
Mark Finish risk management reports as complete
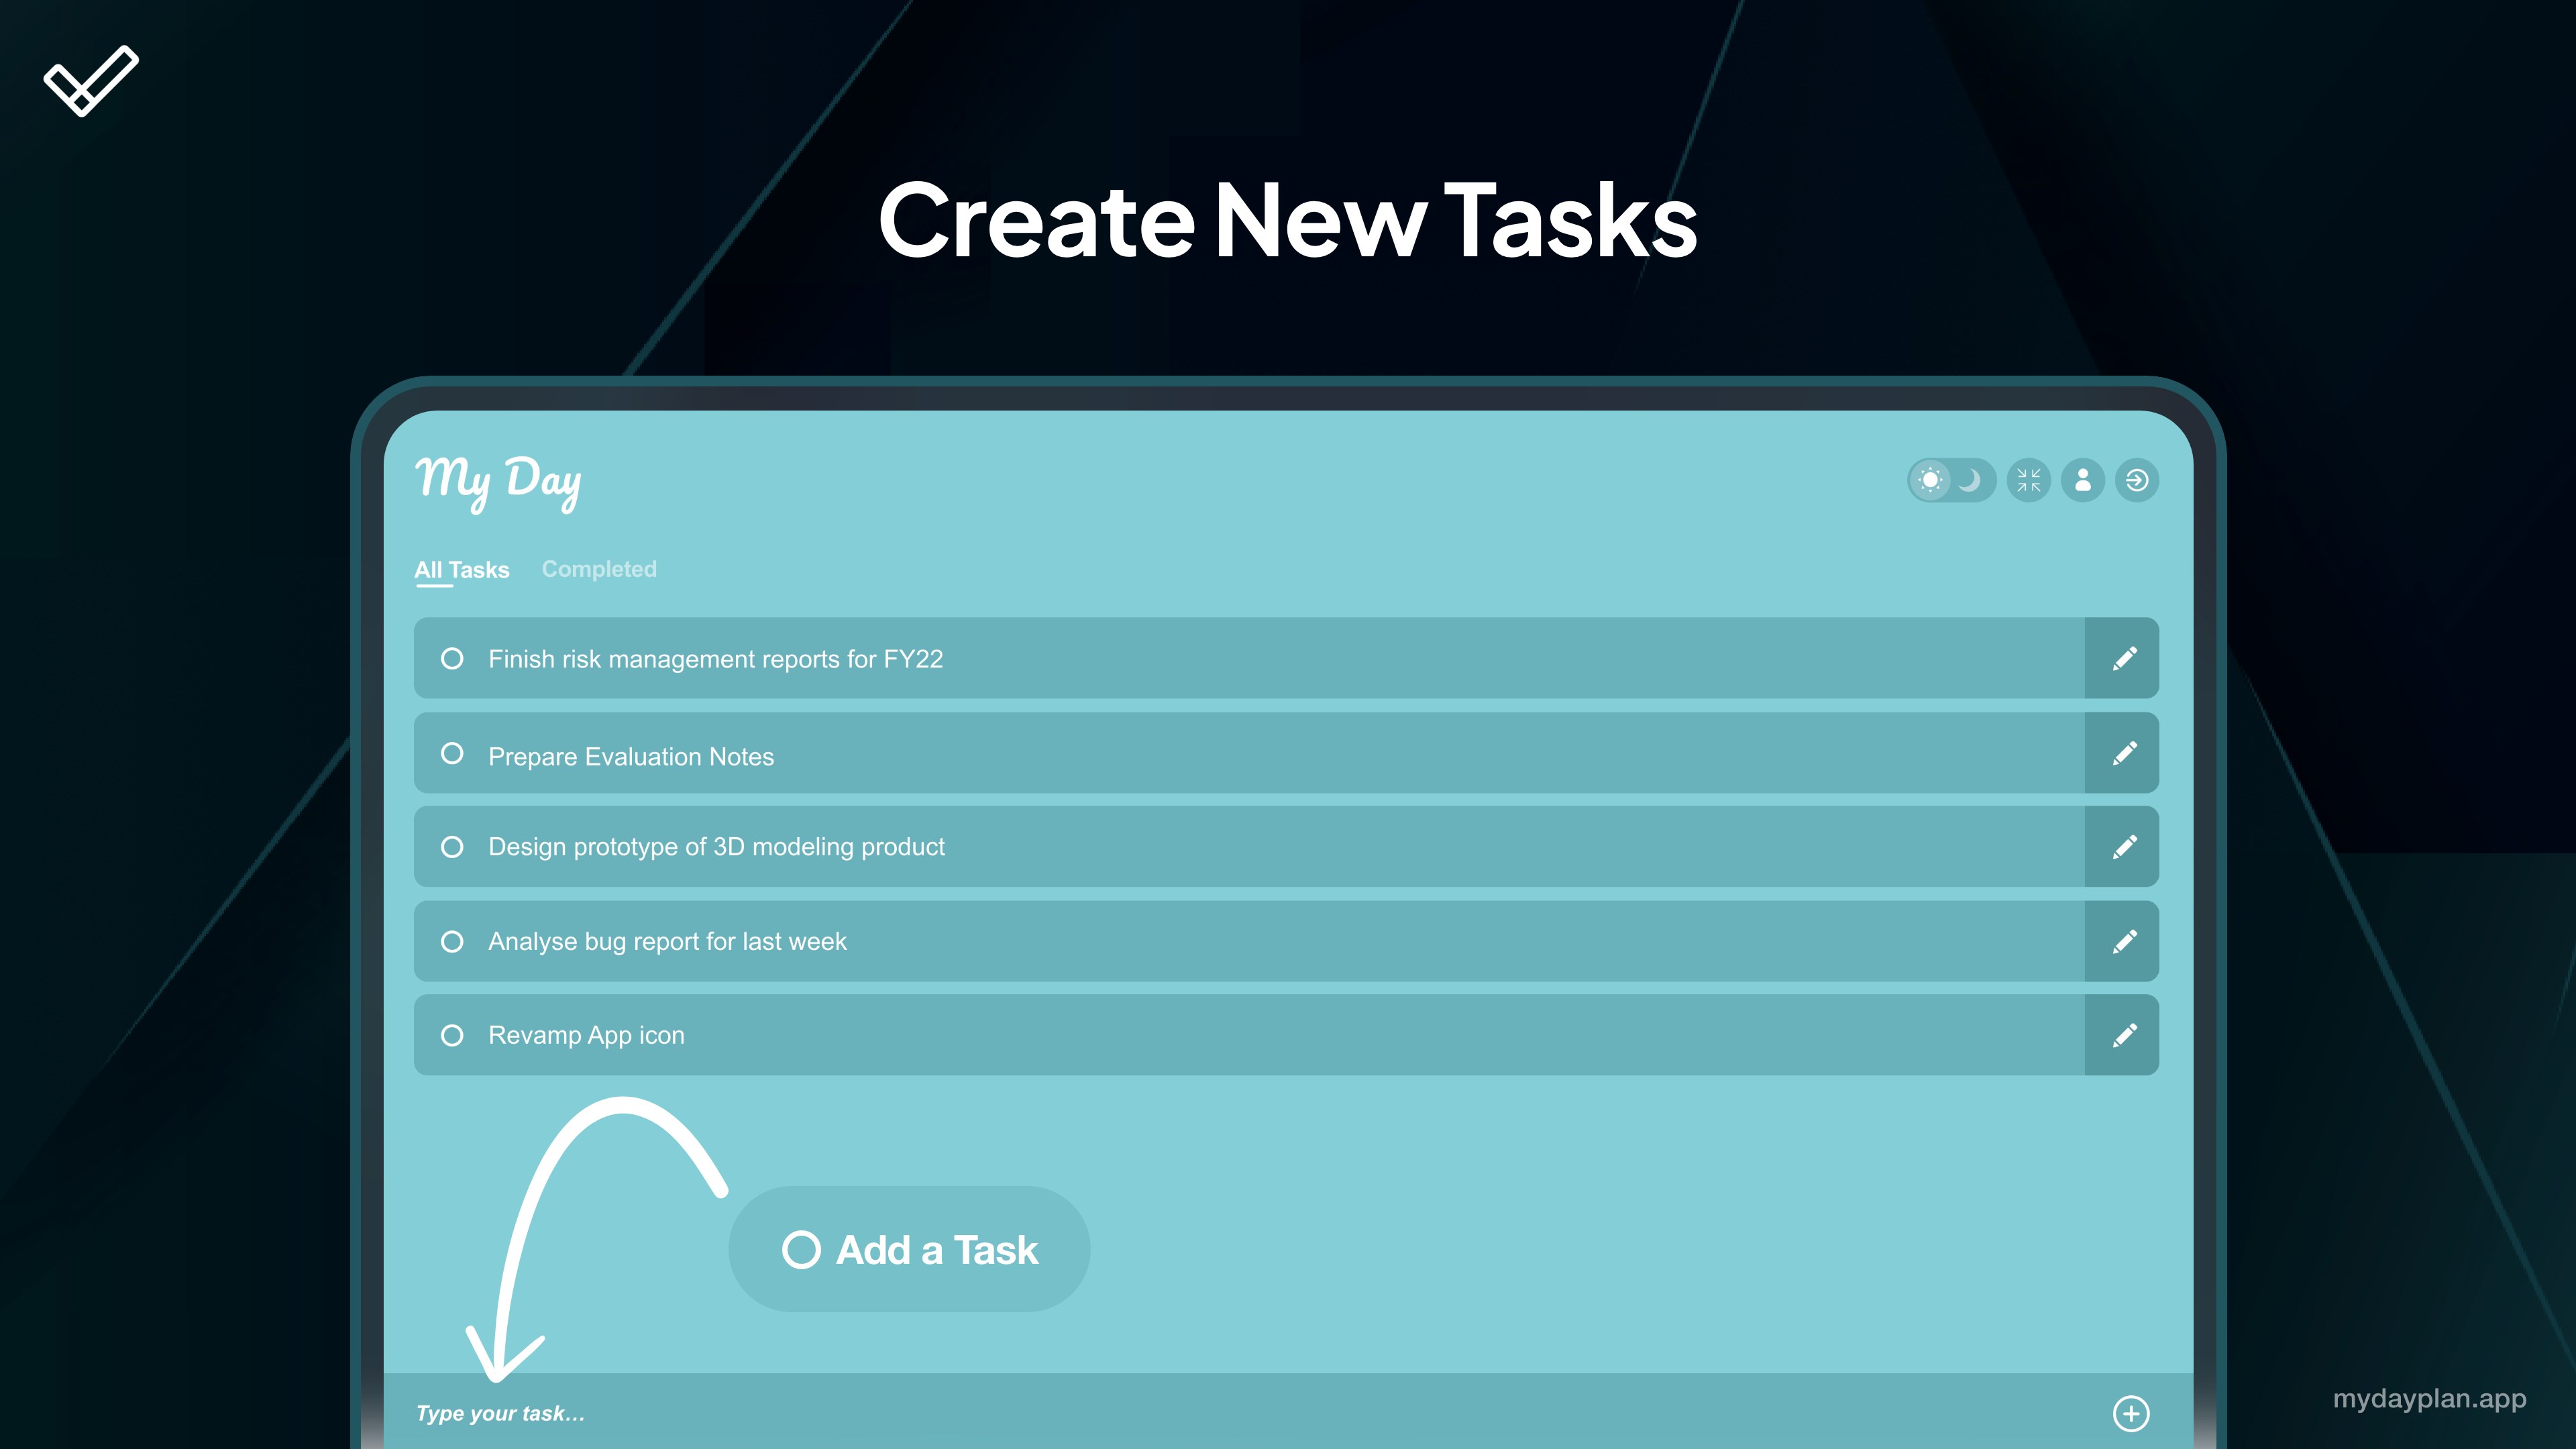pos(452,659)
